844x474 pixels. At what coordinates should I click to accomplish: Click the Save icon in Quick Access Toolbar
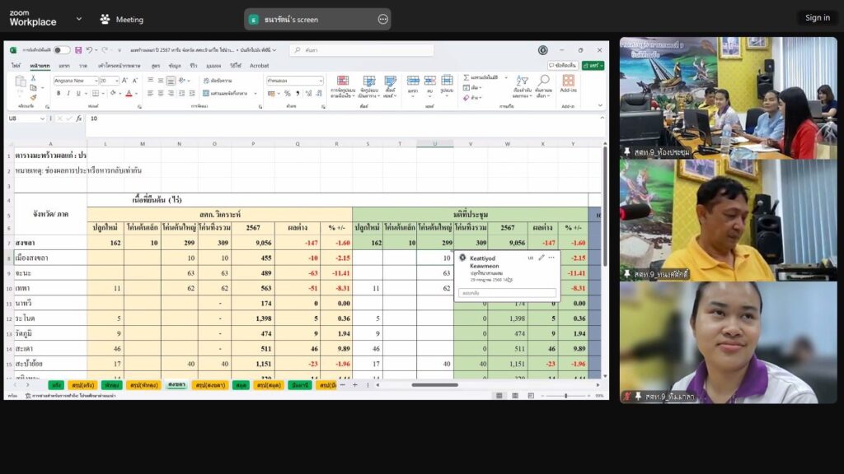click(x=78, y=50)
